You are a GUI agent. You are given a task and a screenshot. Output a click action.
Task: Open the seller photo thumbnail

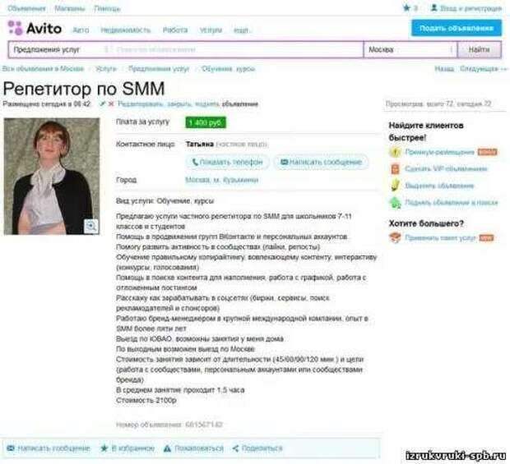click(x=52, y=177)
